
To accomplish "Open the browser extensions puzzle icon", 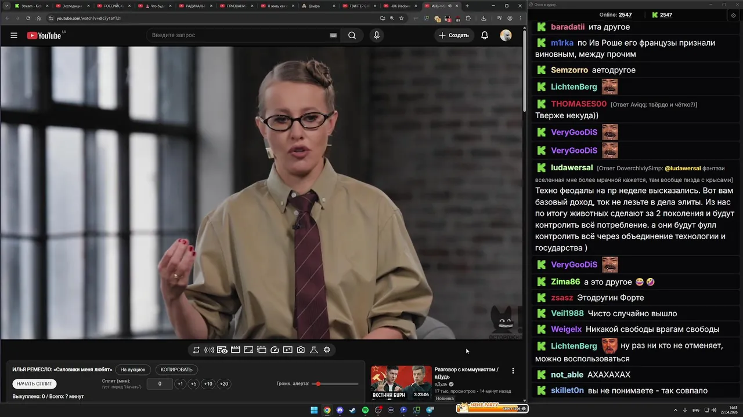I will (x=468, y=18).
